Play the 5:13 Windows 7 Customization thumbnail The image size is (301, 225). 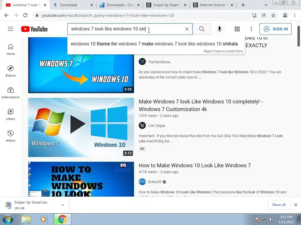[x=81, y=127]
